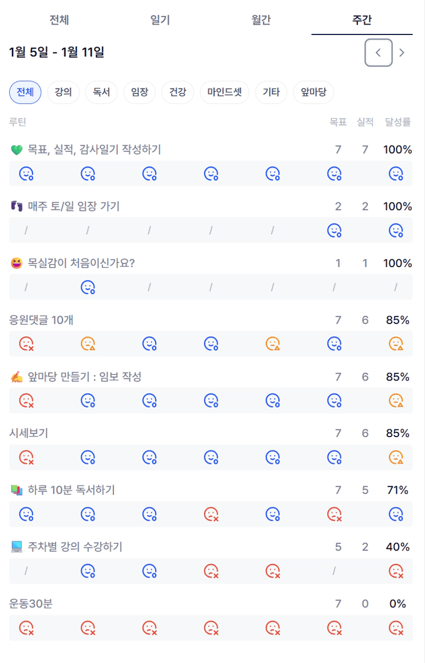Image resolution: width=425 pixels, height=663 pixels.
Task: Toggle first day status for 응원댓글 10개
Action: point(26,343)
